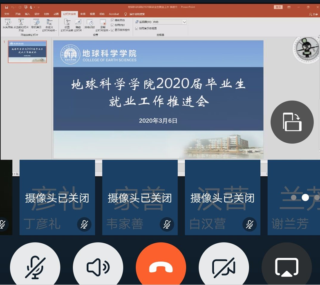Turn on the camera using video button

224,267
